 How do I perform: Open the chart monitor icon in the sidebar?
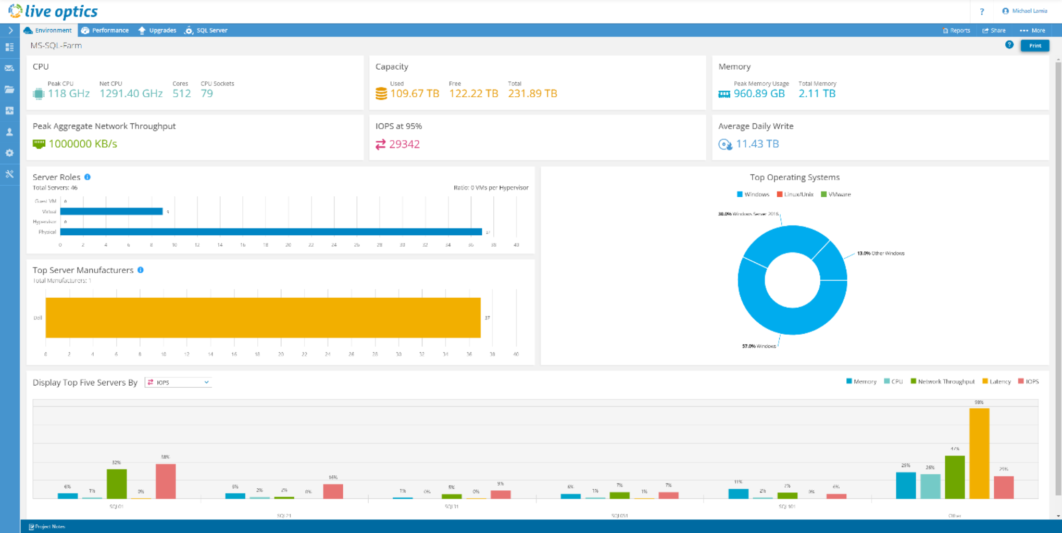coord(9,111)
